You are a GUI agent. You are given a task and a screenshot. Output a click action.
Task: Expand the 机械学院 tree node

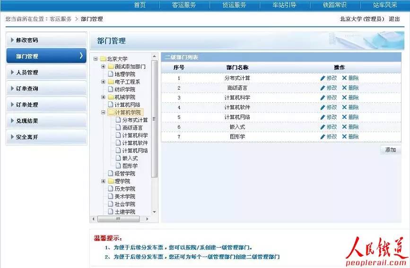[x=103, y=97]
